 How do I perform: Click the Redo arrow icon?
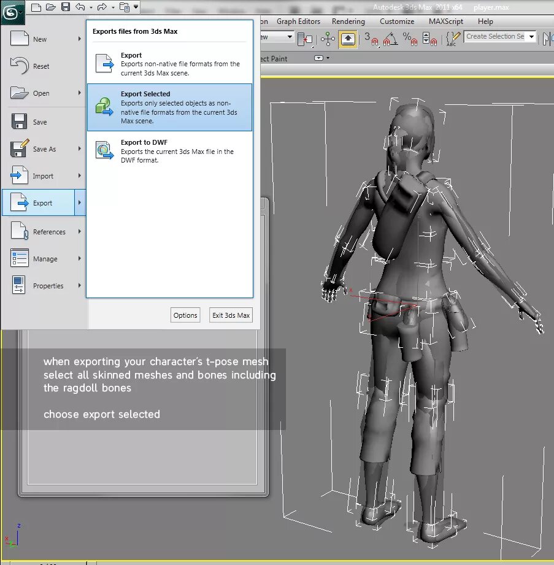click(x=102, y=7)
